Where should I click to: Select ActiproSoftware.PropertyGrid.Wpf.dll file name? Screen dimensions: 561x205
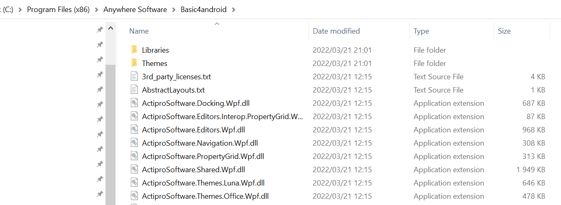pos(203,156)
